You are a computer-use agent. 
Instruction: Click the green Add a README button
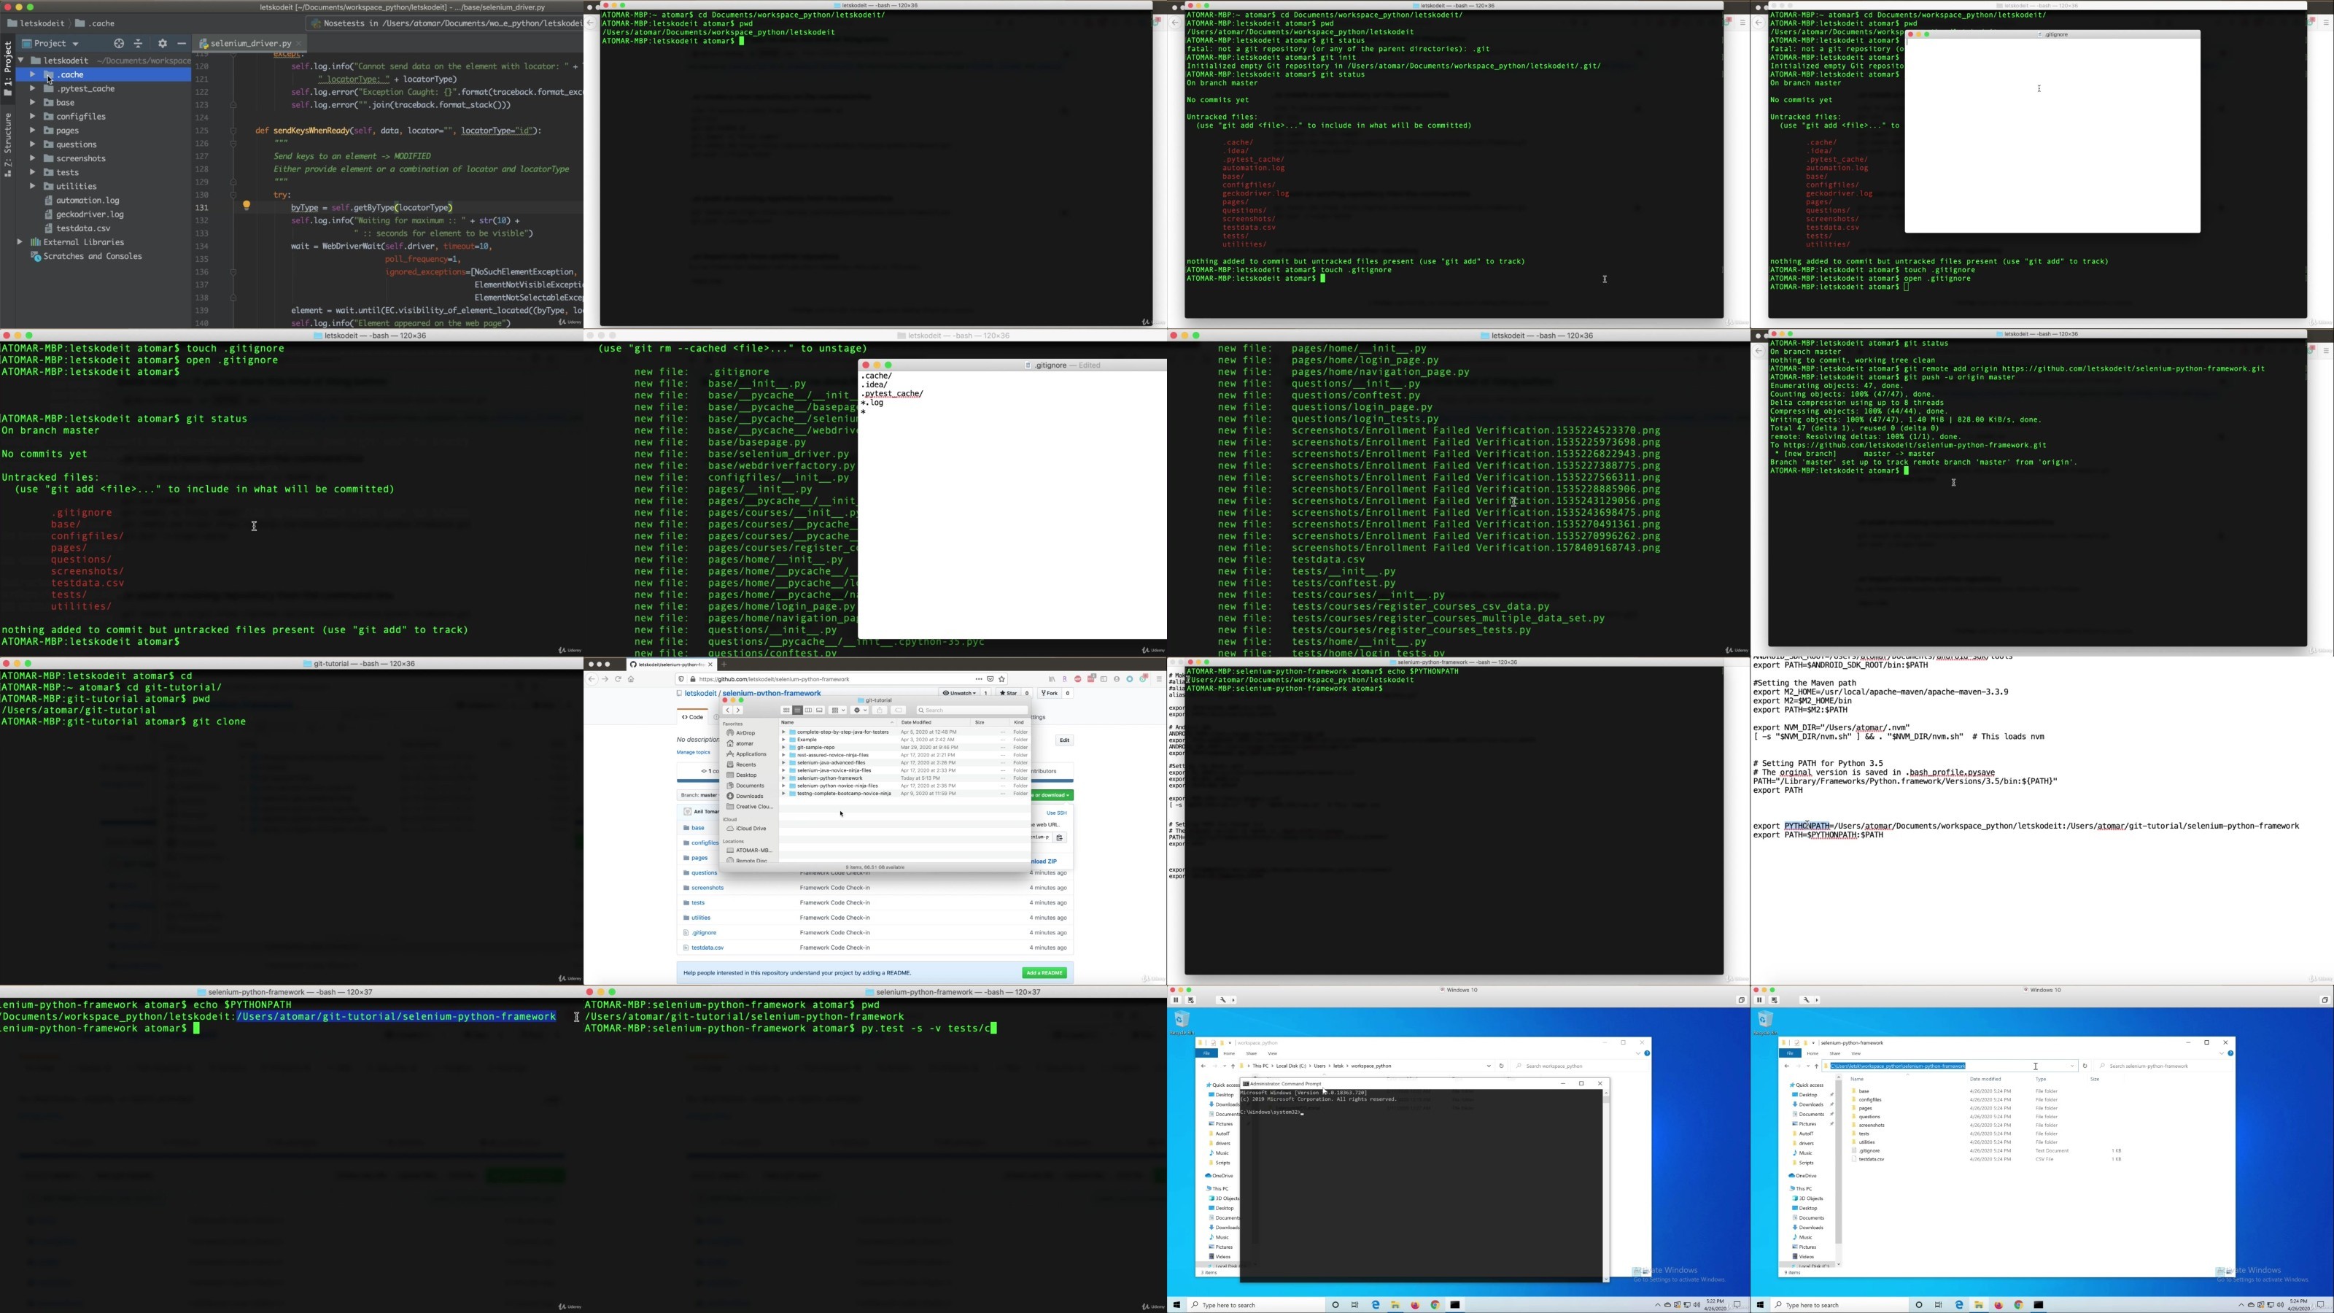click(x=1044, y=972)
